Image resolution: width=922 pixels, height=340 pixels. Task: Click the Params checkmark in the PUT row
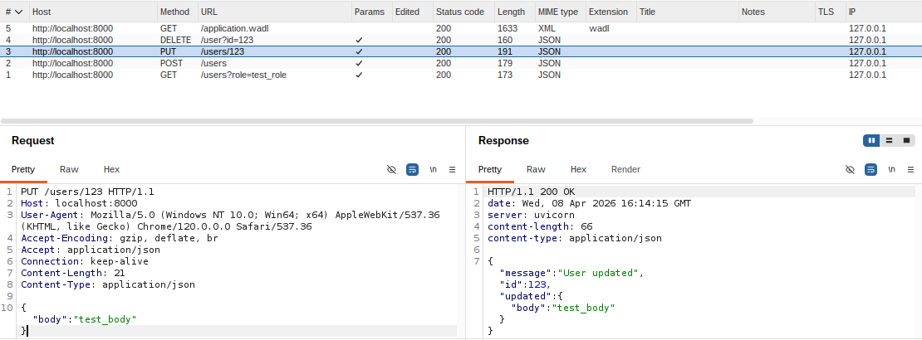click(x=360, y=51)
